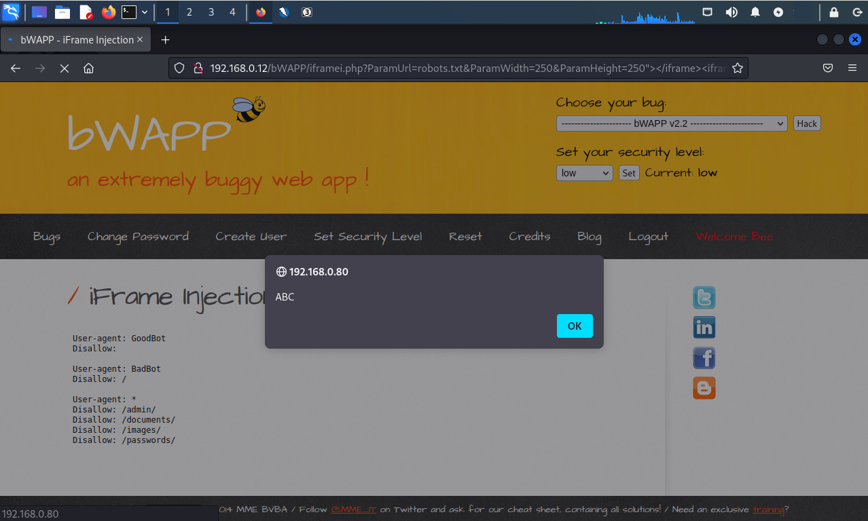Select Change Password in navigation

138,237
